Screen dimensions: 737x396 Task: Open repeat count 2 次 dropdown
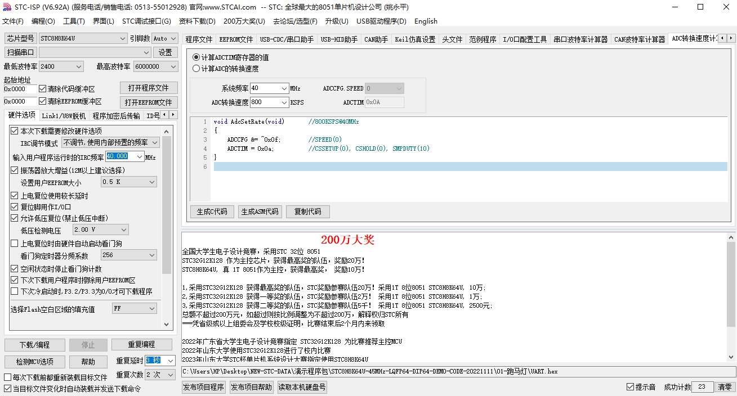160,375
